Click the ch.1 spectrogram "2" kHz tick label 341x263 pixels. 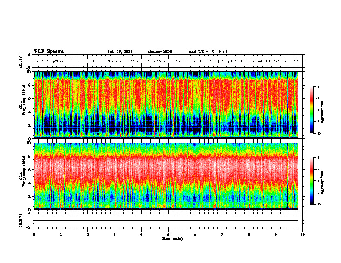tap(30, 125)
